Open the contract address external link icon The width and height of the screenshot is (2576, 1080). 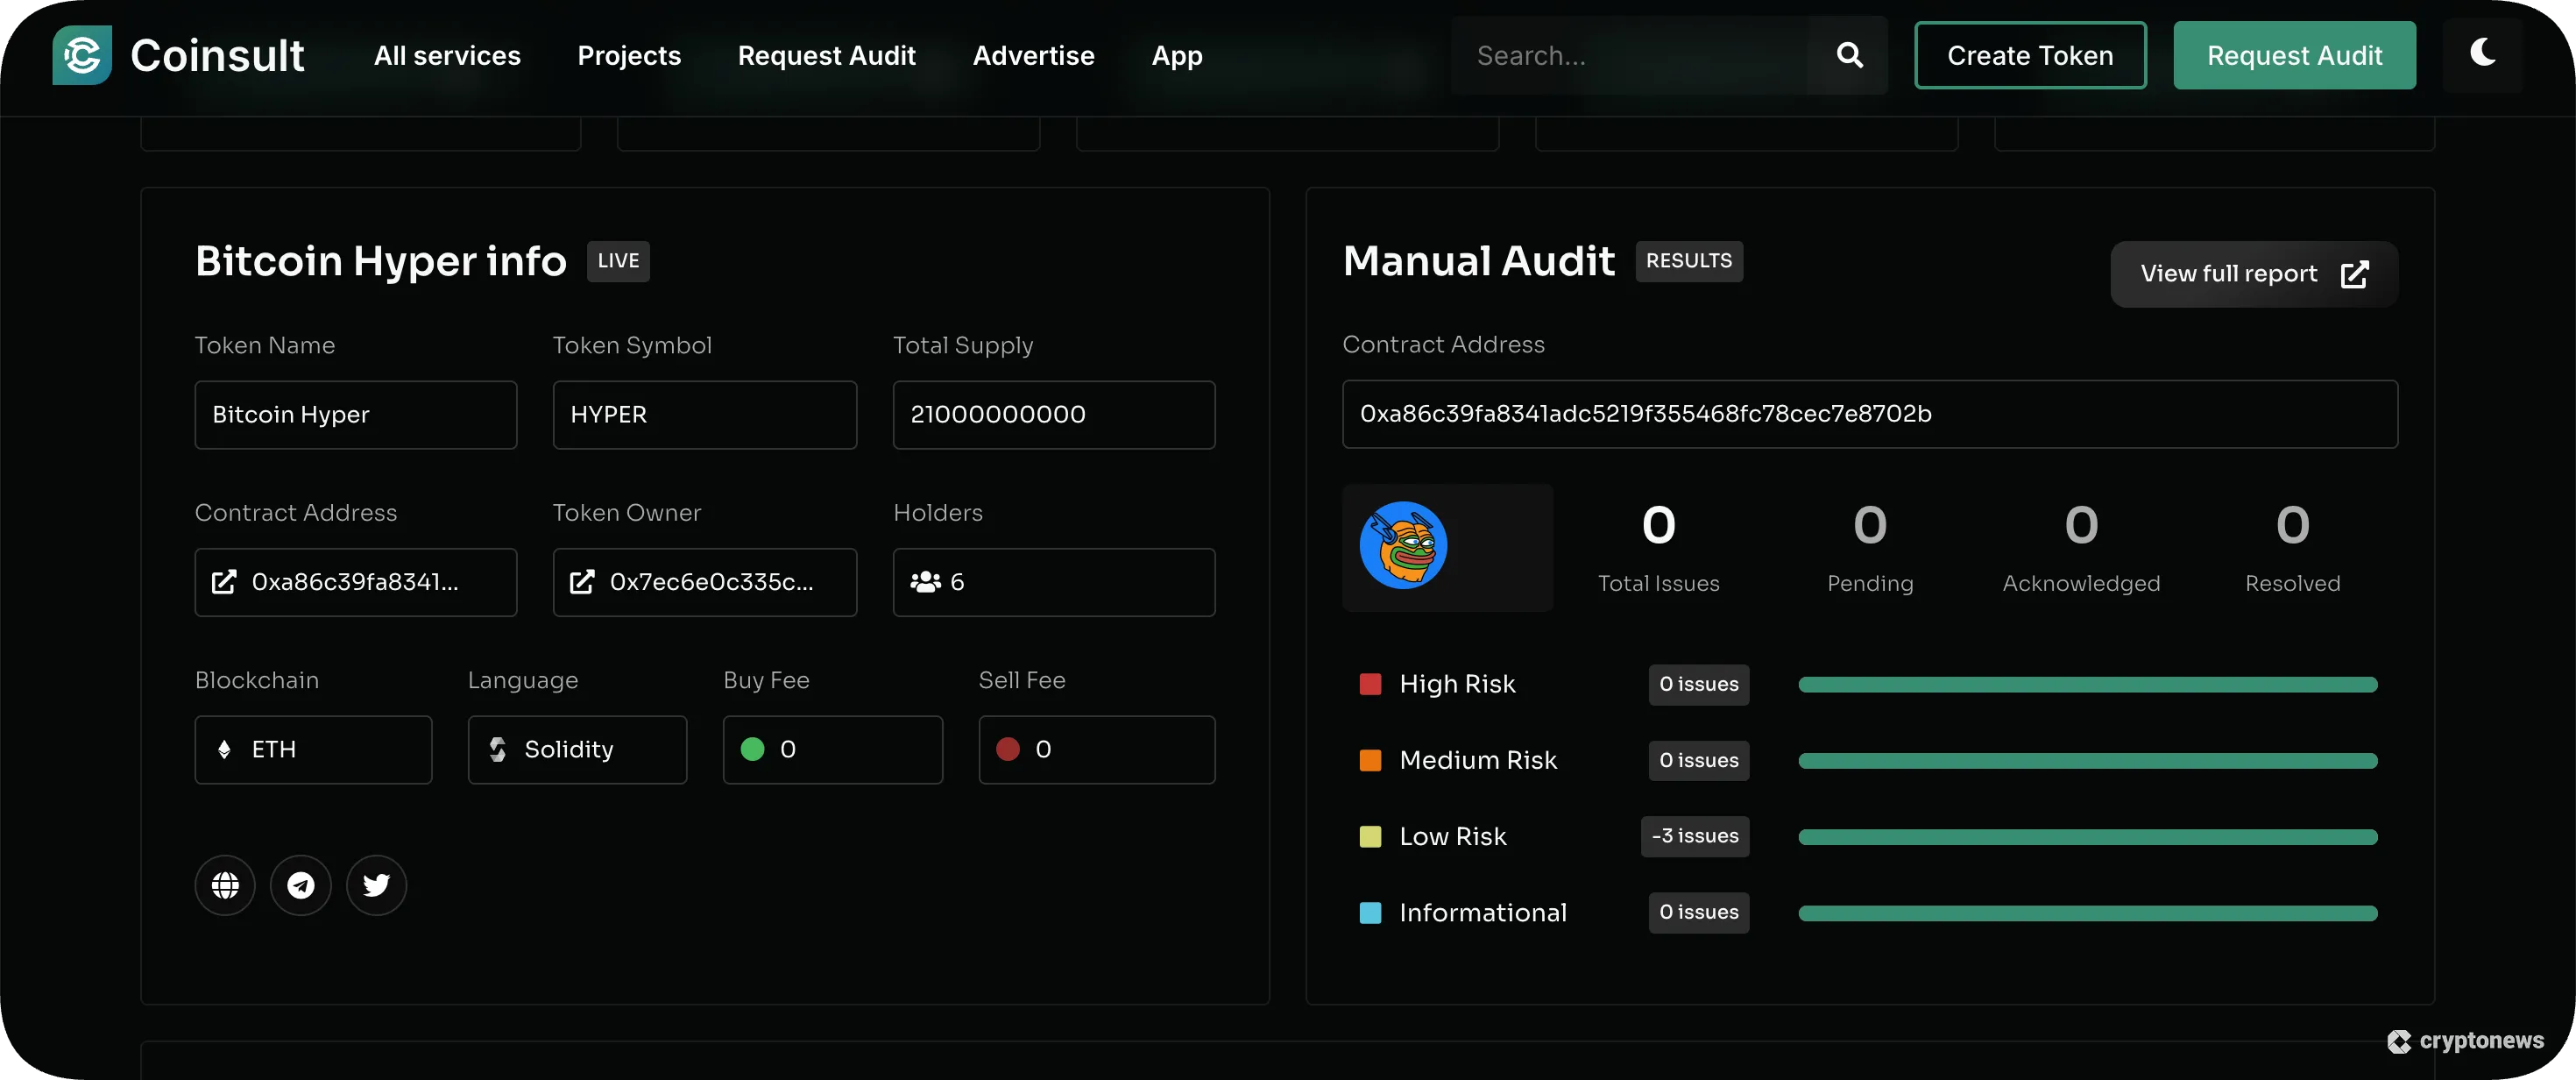click(224, 581)
